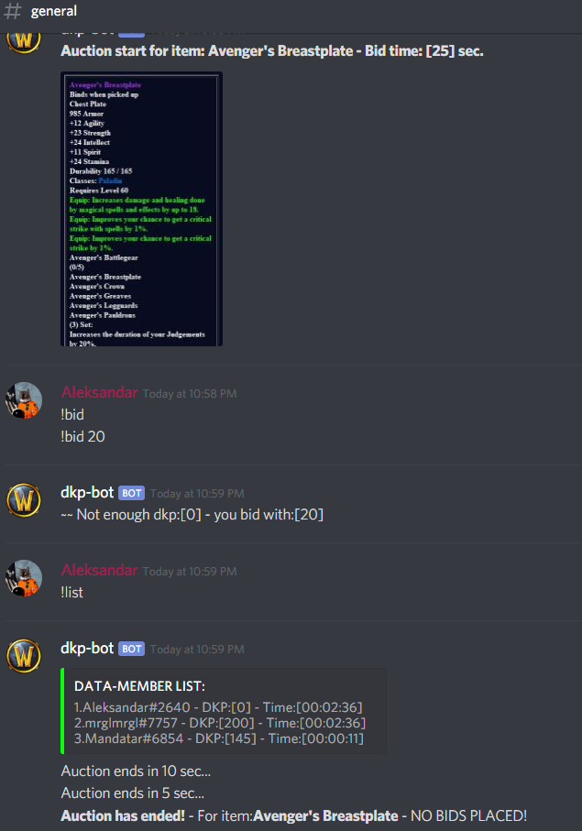
Task: Open Aleksandar's profile from the !bid message username
Action: coord(100,393)
